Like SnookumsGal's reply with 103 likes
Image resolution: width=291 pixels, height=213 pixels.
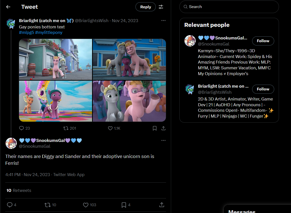point(90,205)
